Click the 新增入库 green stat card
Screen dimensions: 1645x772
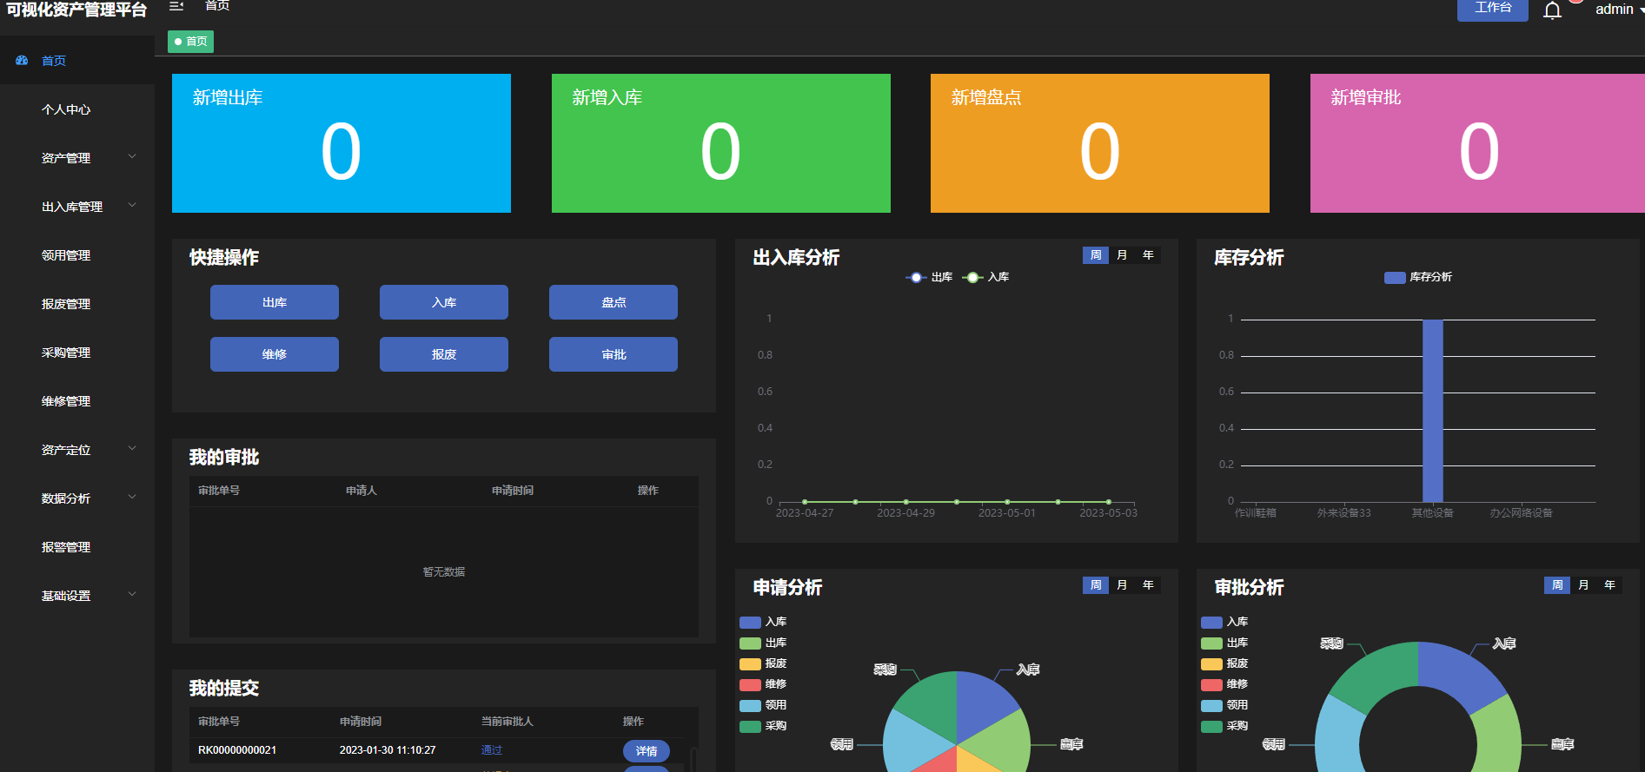click(x=721, y=143)
